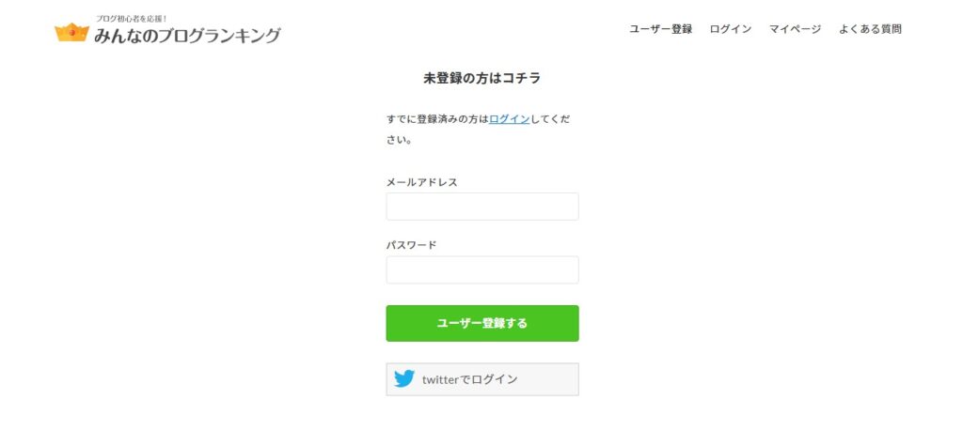Open the よくある質問 page

coord(870,29)
